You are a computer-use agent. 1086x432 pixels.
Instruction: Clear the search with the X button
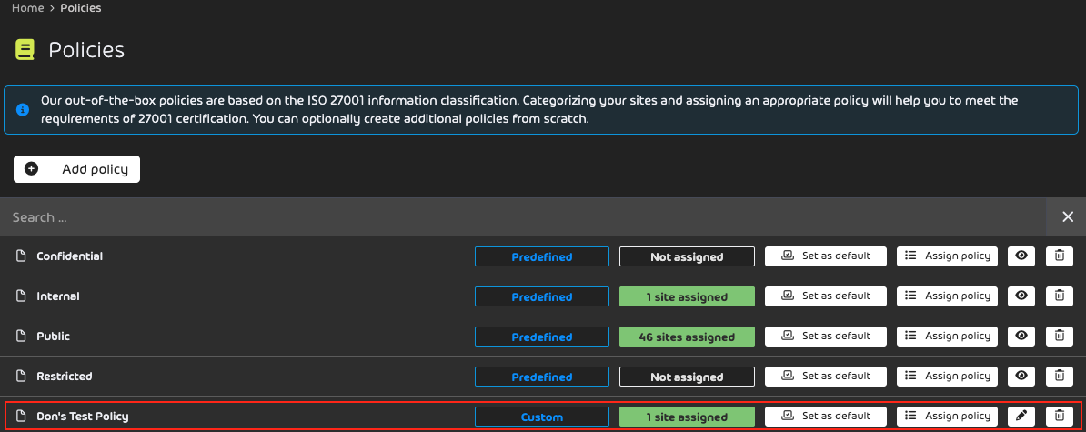[1068, 217]
